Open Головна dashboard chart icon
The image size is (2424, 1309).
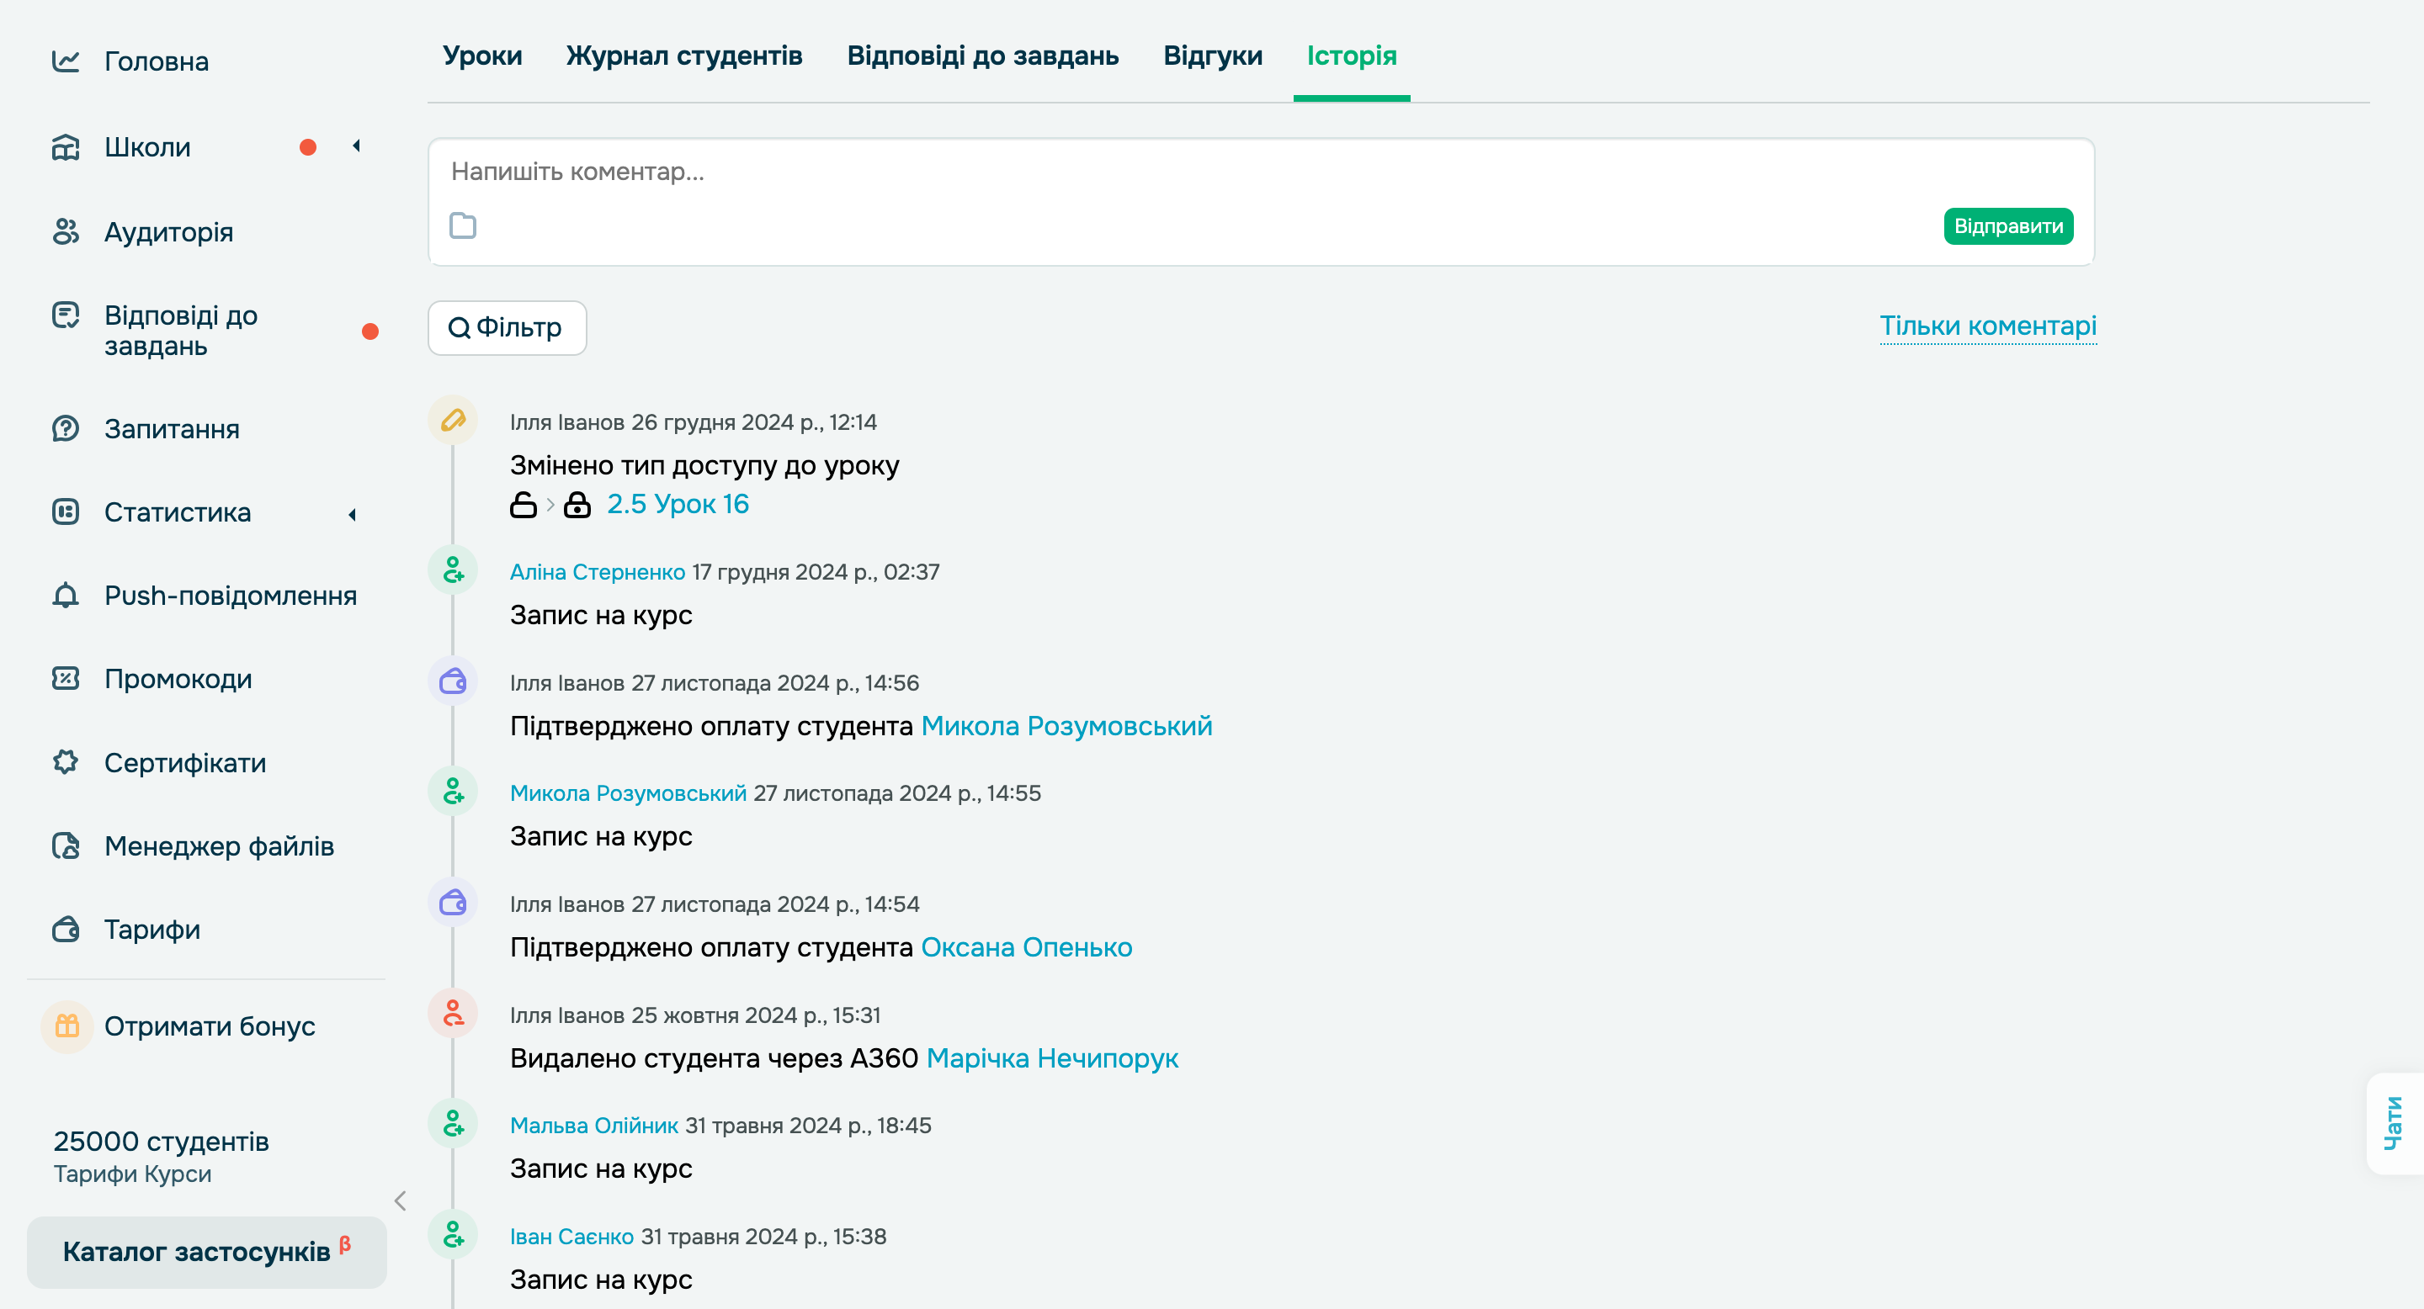point(65,61)
